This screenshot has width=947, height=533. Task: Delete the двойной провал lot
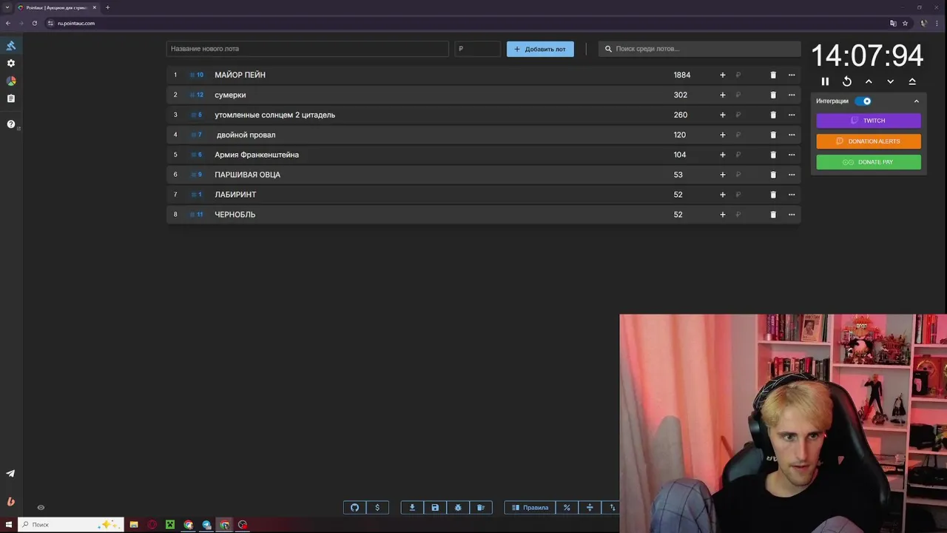773,135
